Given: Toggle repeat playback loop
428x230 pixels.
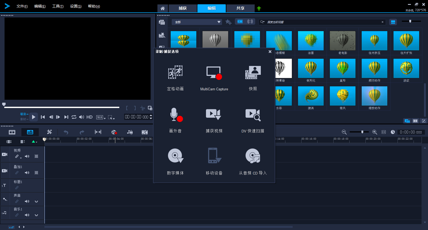Looking at the screenshot, I should (x=74, y=117).
